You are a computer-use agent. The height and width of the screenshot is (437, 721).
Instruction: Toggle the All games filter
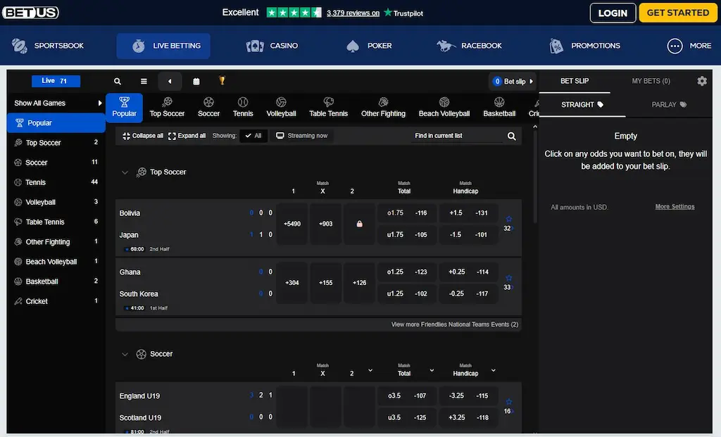pos(253,135)
